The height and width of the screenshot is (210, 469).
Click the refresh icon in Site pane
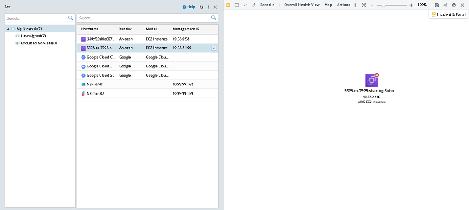[x=201, y=7]
